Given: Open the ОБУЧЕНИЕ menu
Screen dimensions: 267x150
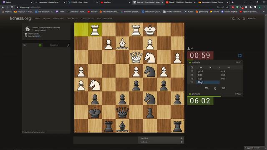Looking at the screenshot, I should tap(58, 18).
